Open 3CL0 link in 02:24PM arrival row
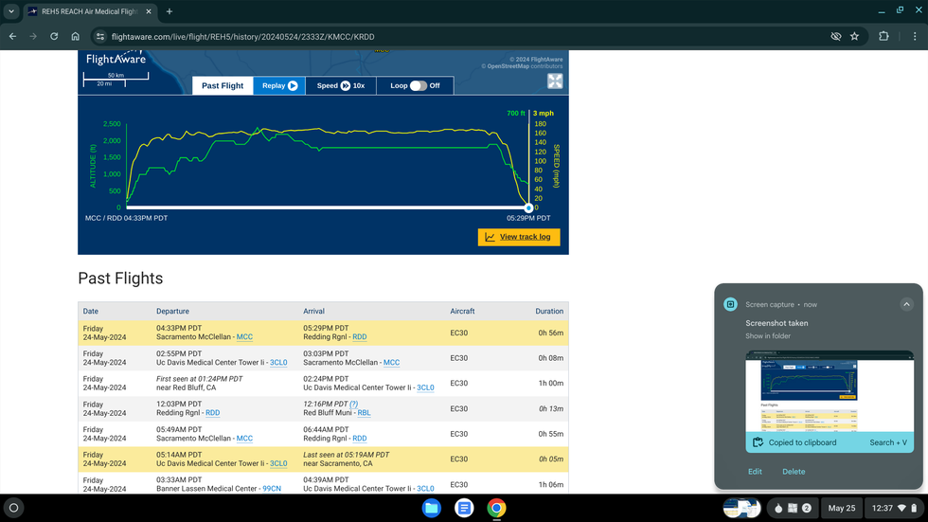 [425, 387]
